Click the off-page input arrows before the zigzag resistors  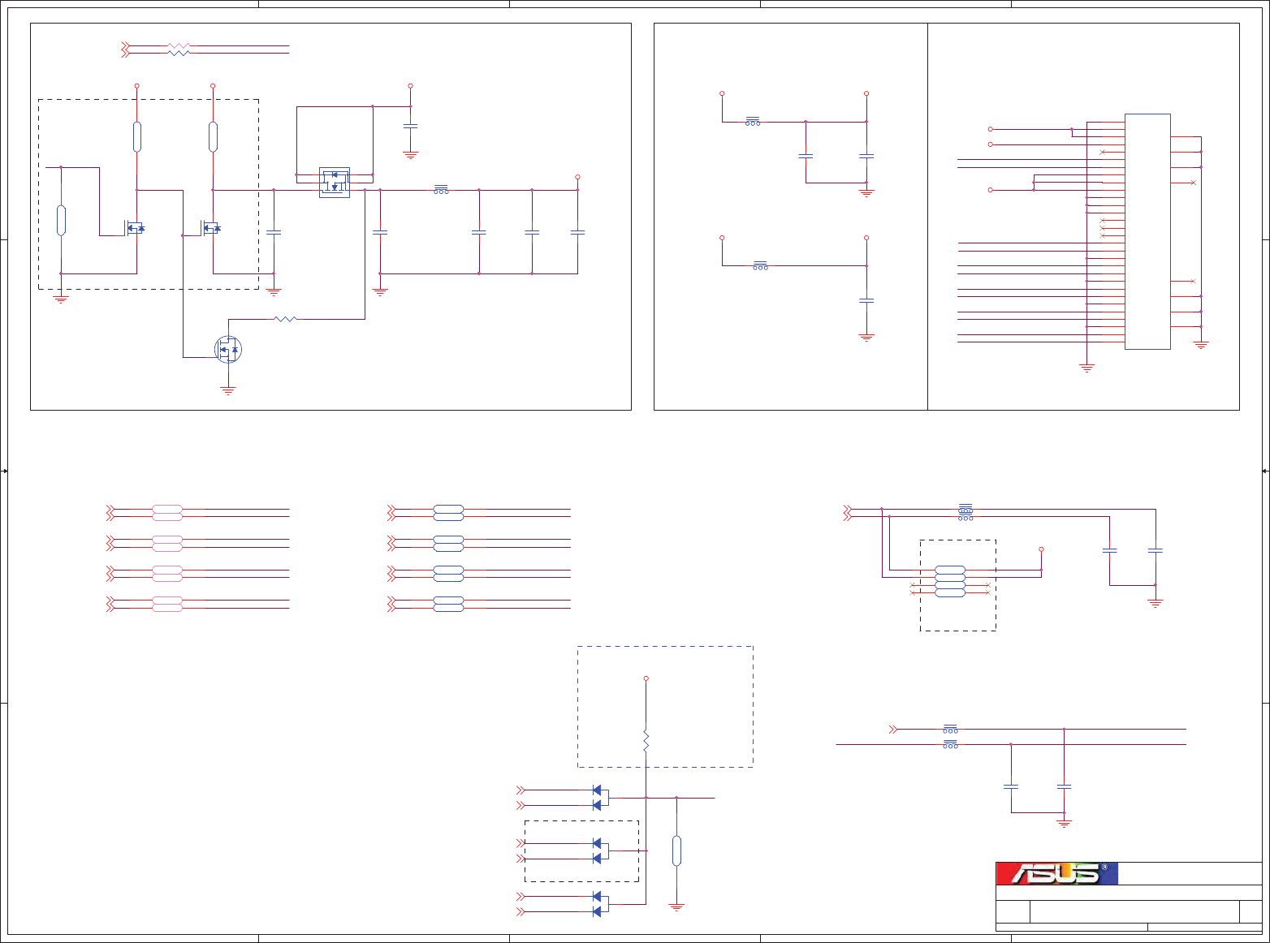click(x=125, y=49)
